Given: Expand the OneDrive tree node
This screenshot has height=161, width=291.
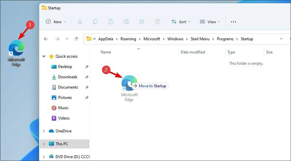Looking at the screenshot, I should tap(44, 131).
